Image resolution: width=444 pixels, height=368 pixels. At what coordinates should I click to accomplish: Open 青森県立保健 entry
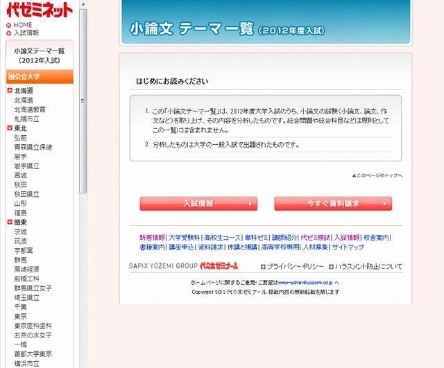click(x=33, y=147)
